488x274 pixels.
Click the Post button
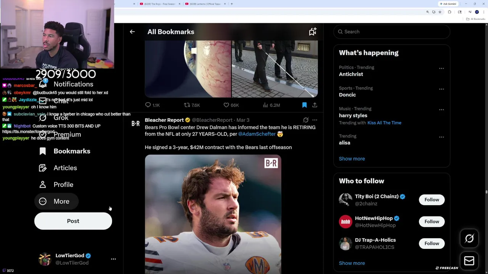[73, 221]
